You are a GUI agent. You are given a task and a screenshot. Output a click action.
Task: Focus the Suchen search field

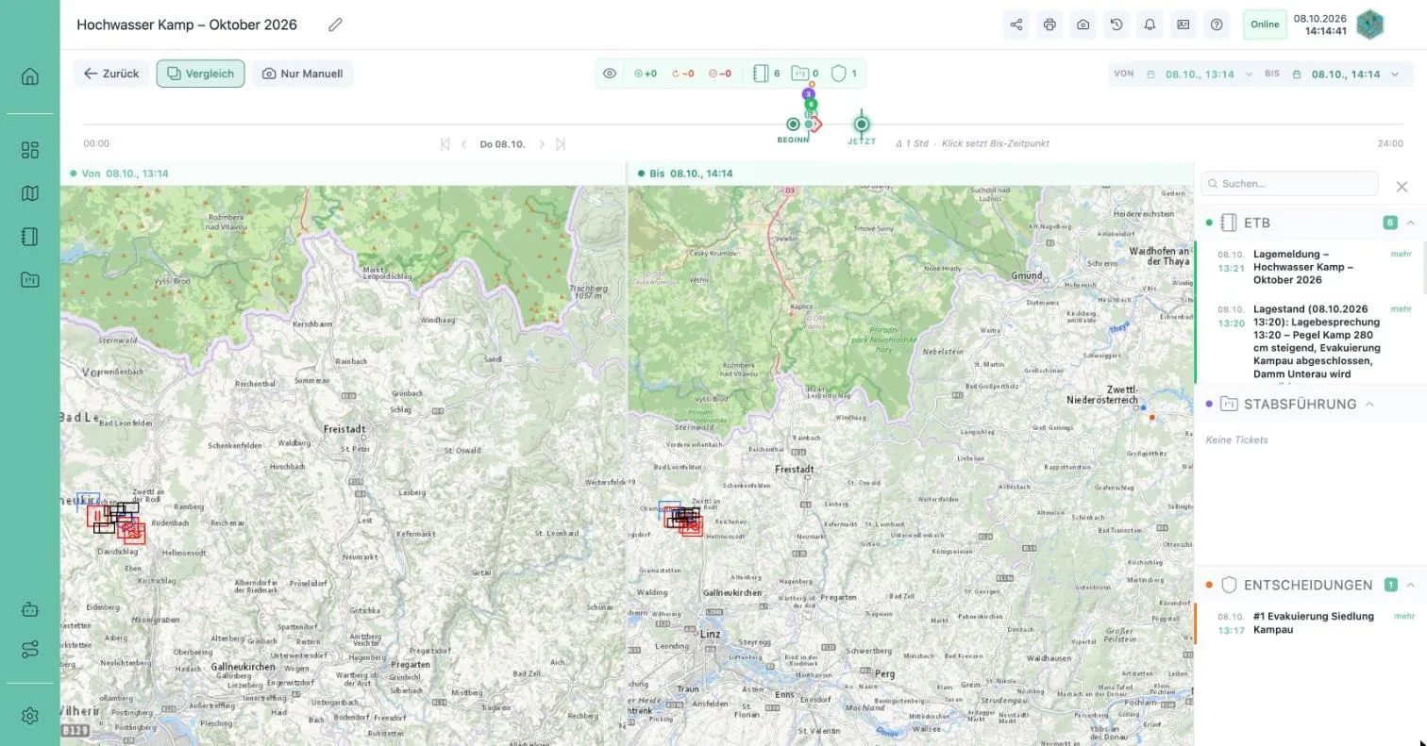tap(1289, 184)
